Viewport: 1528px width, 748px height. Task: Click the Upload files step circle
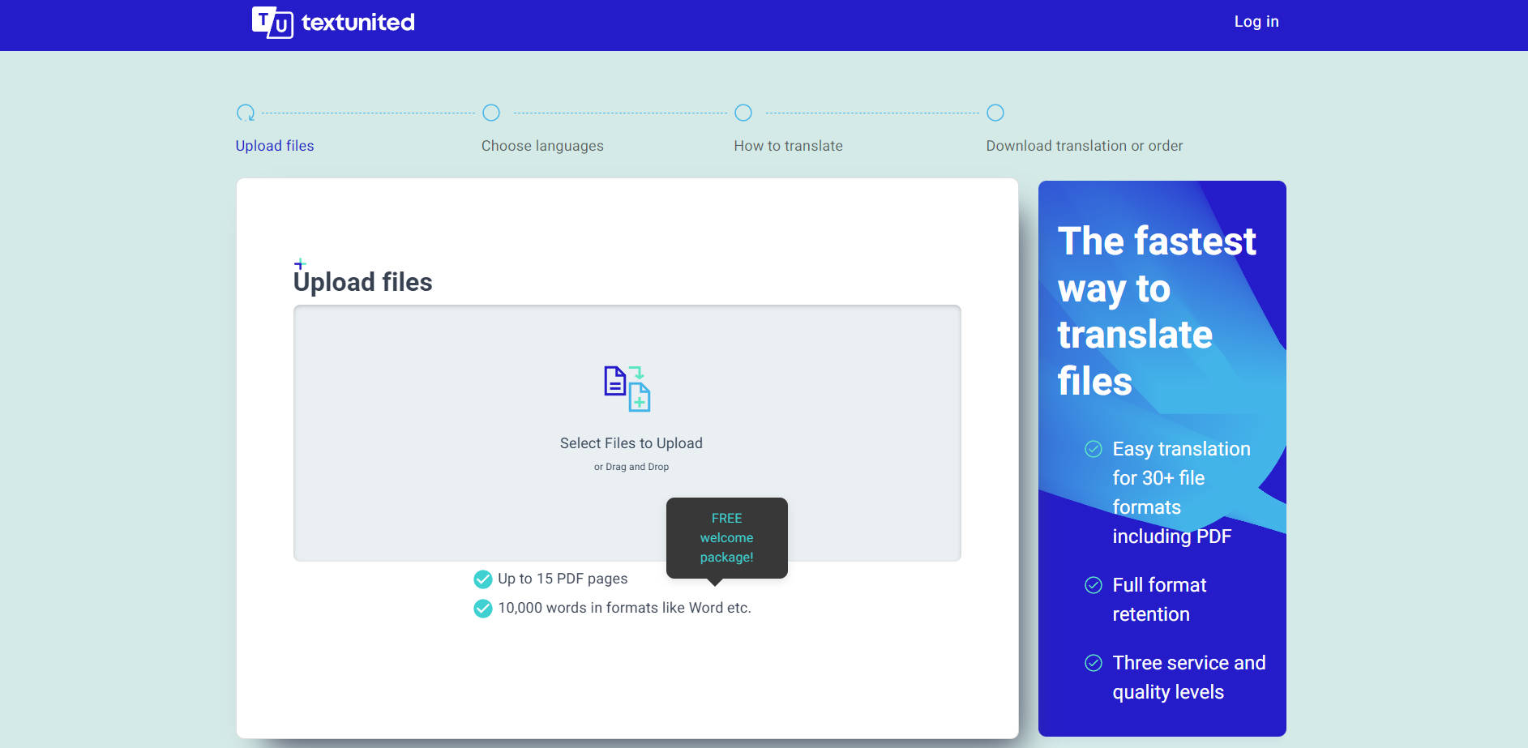pyautogui.click(x=246, y=113)
